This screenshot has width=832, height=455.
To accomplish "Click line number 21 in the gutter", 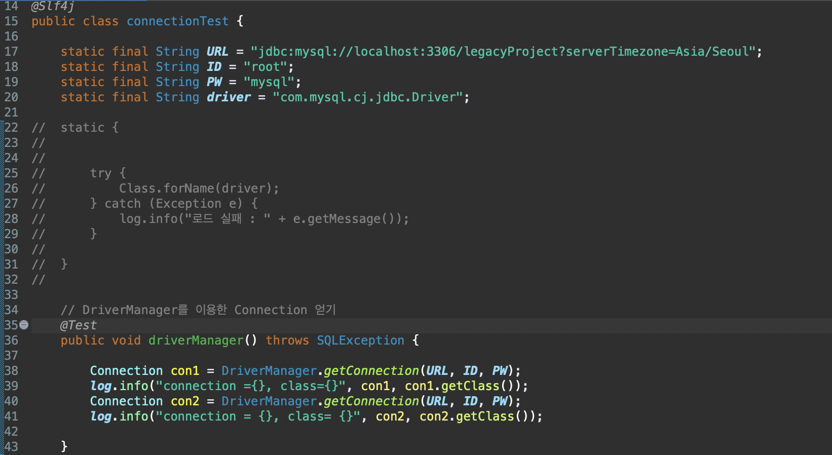I will pyautogui.click(x=11, y=112).
